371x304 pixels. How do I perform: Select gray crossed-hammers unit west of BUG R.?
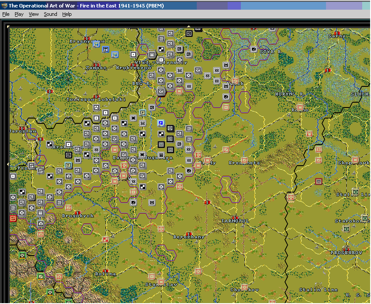click(x=161, y=91)
